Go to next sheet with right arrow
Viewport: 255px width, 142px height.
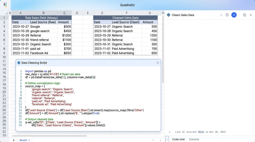pyautogui.click(x=160, y=140)
